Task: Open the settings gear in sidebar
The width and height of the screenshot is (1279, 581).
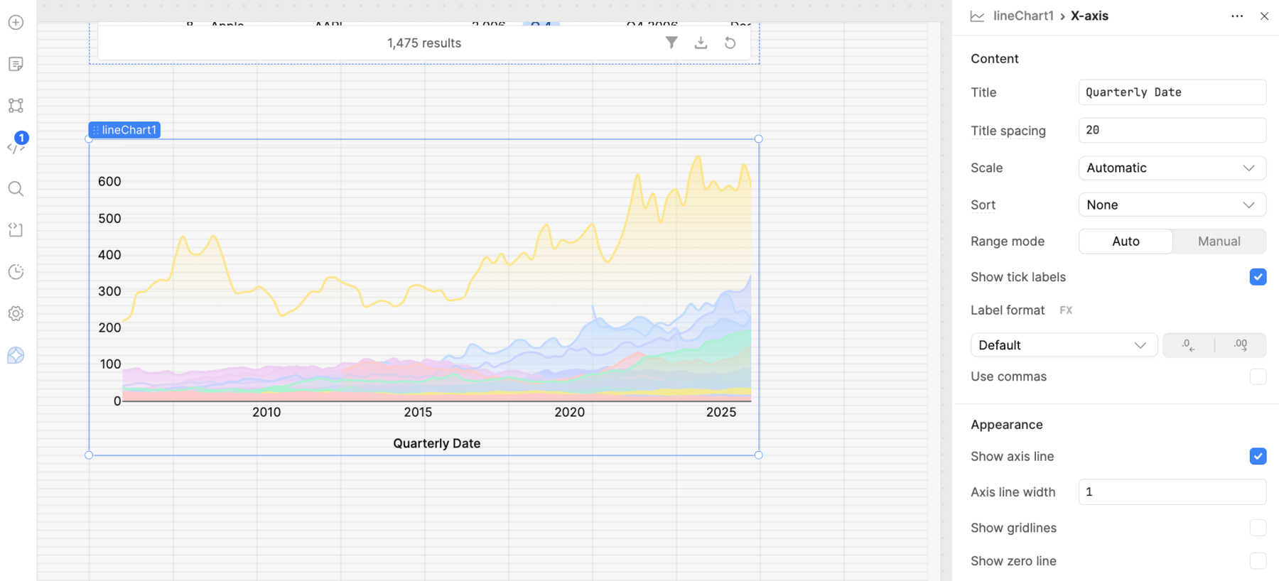Action: point(16,313)
